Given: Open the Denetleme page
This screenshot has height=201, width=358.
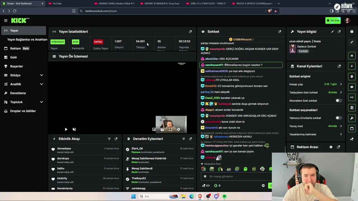Looking at the screenshot, I should [23, 93].
